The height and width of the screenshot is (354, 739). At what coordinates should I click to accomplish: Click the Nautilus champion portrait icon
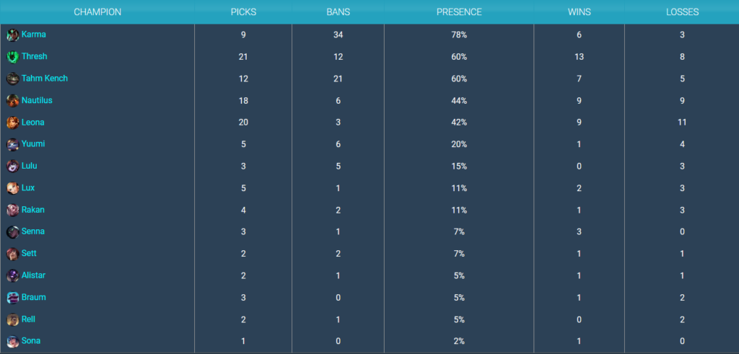(x=13, y=101)
